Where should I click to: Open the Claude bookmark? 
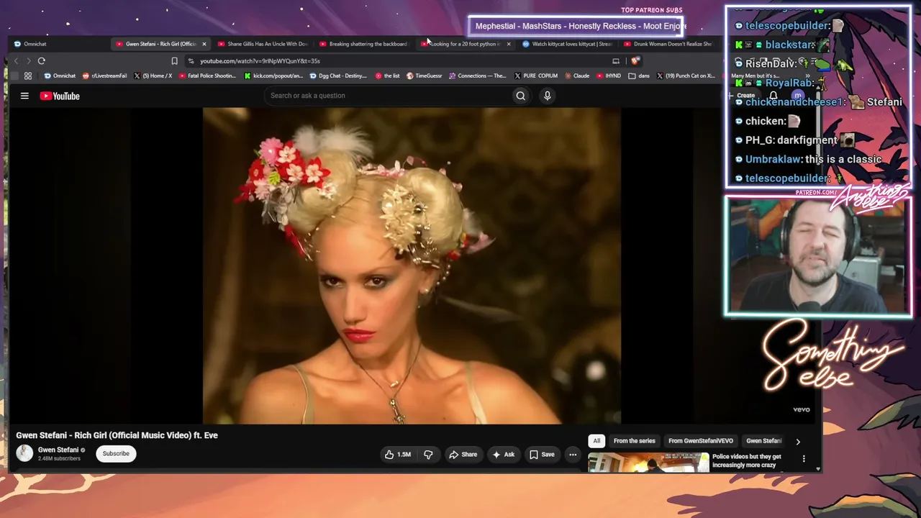tap(577, 76)
